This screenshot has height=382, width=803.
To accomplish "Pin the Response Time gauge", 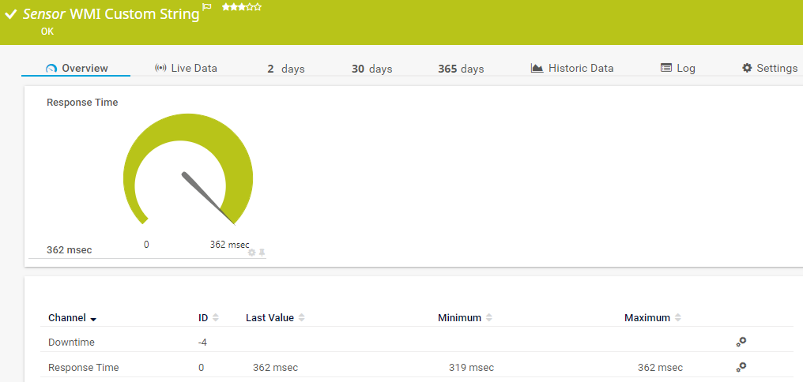I will [x=262, y=253].
